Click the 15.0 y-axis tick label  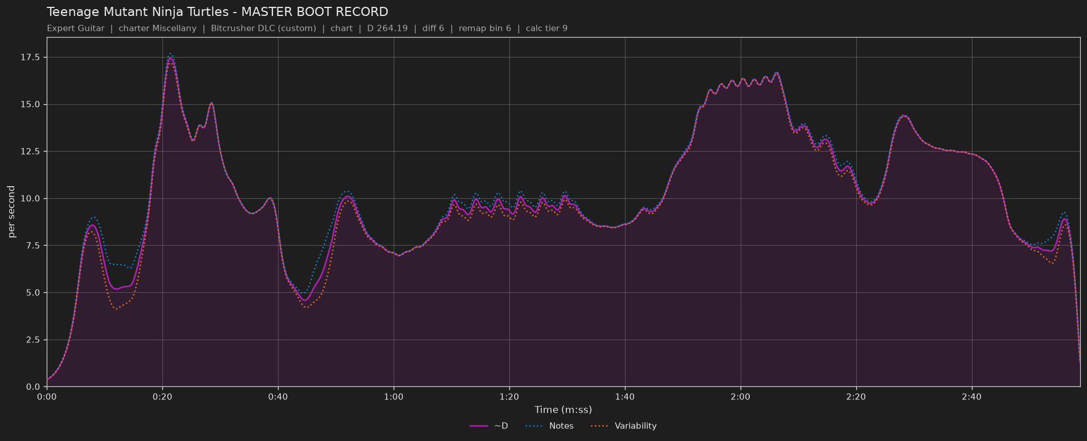point(31,104)
